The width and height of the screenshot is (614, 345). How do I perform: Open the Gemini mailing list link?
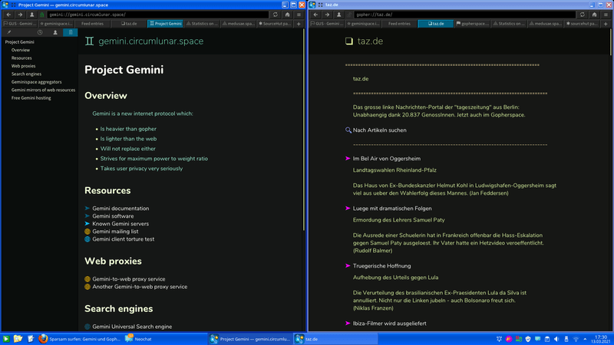pos(115,232)
